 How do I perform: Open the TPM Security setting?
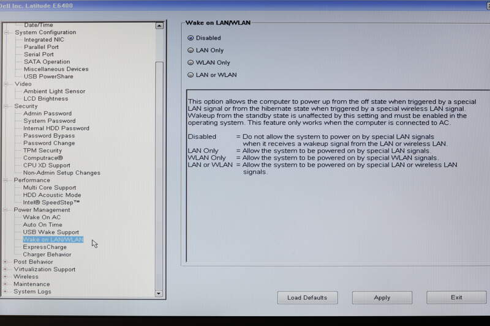click(42, 150)
